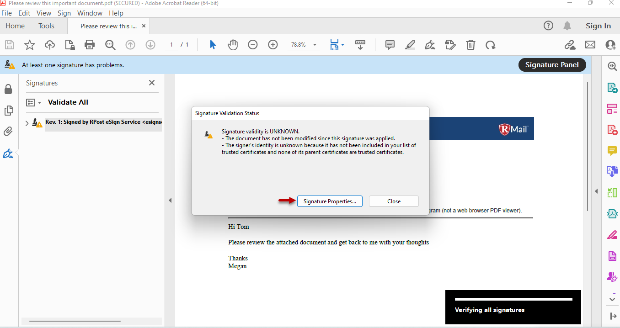Add bookmark star icon
The width and height of the screenshot is (620, 328).
30,45
